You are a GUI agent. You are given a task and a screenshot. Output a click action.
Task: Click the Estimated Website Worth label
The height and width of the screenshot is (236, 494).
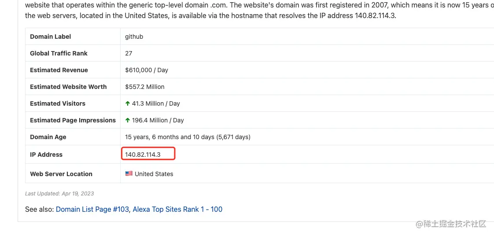pos(68,87)
